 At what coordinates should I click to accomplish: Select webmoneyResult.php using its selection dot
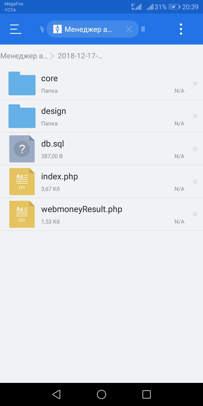(195, 214)
